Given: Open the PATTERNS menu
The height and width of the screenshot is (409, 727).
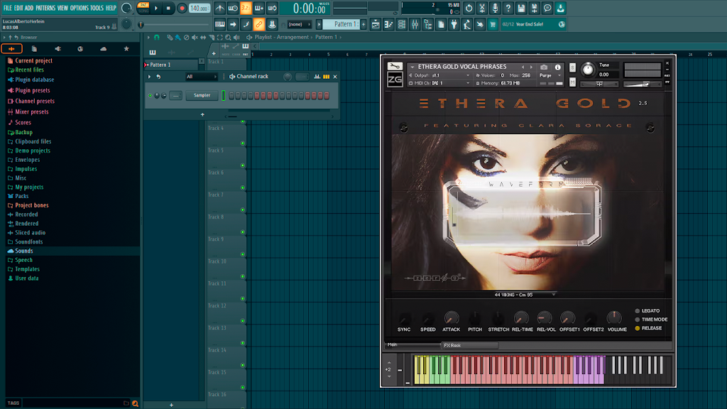Looking at the screenshot, I should coord(45,8).
